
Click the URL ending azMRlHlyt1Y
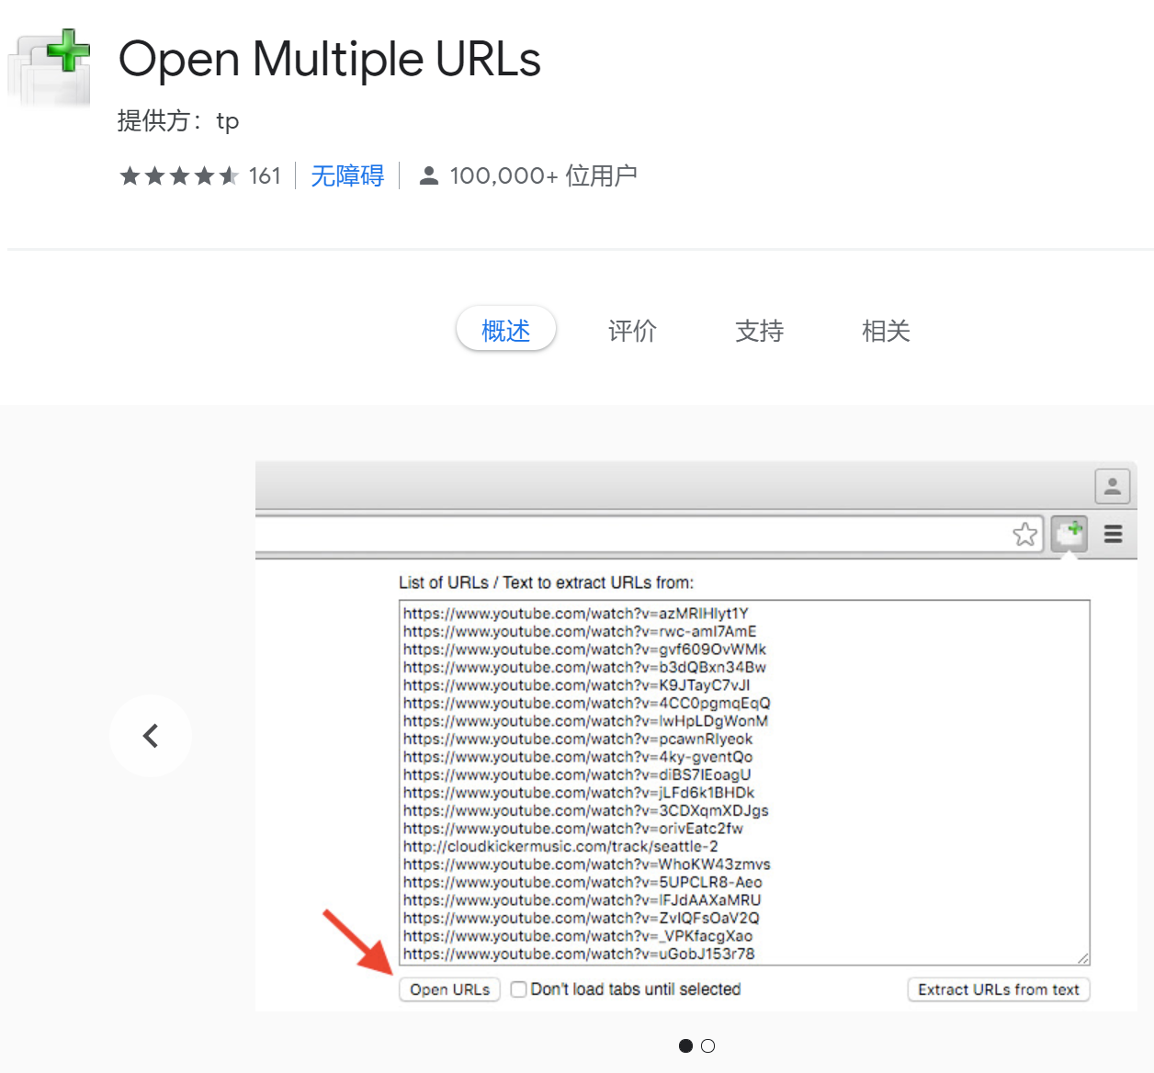point(576,614)
